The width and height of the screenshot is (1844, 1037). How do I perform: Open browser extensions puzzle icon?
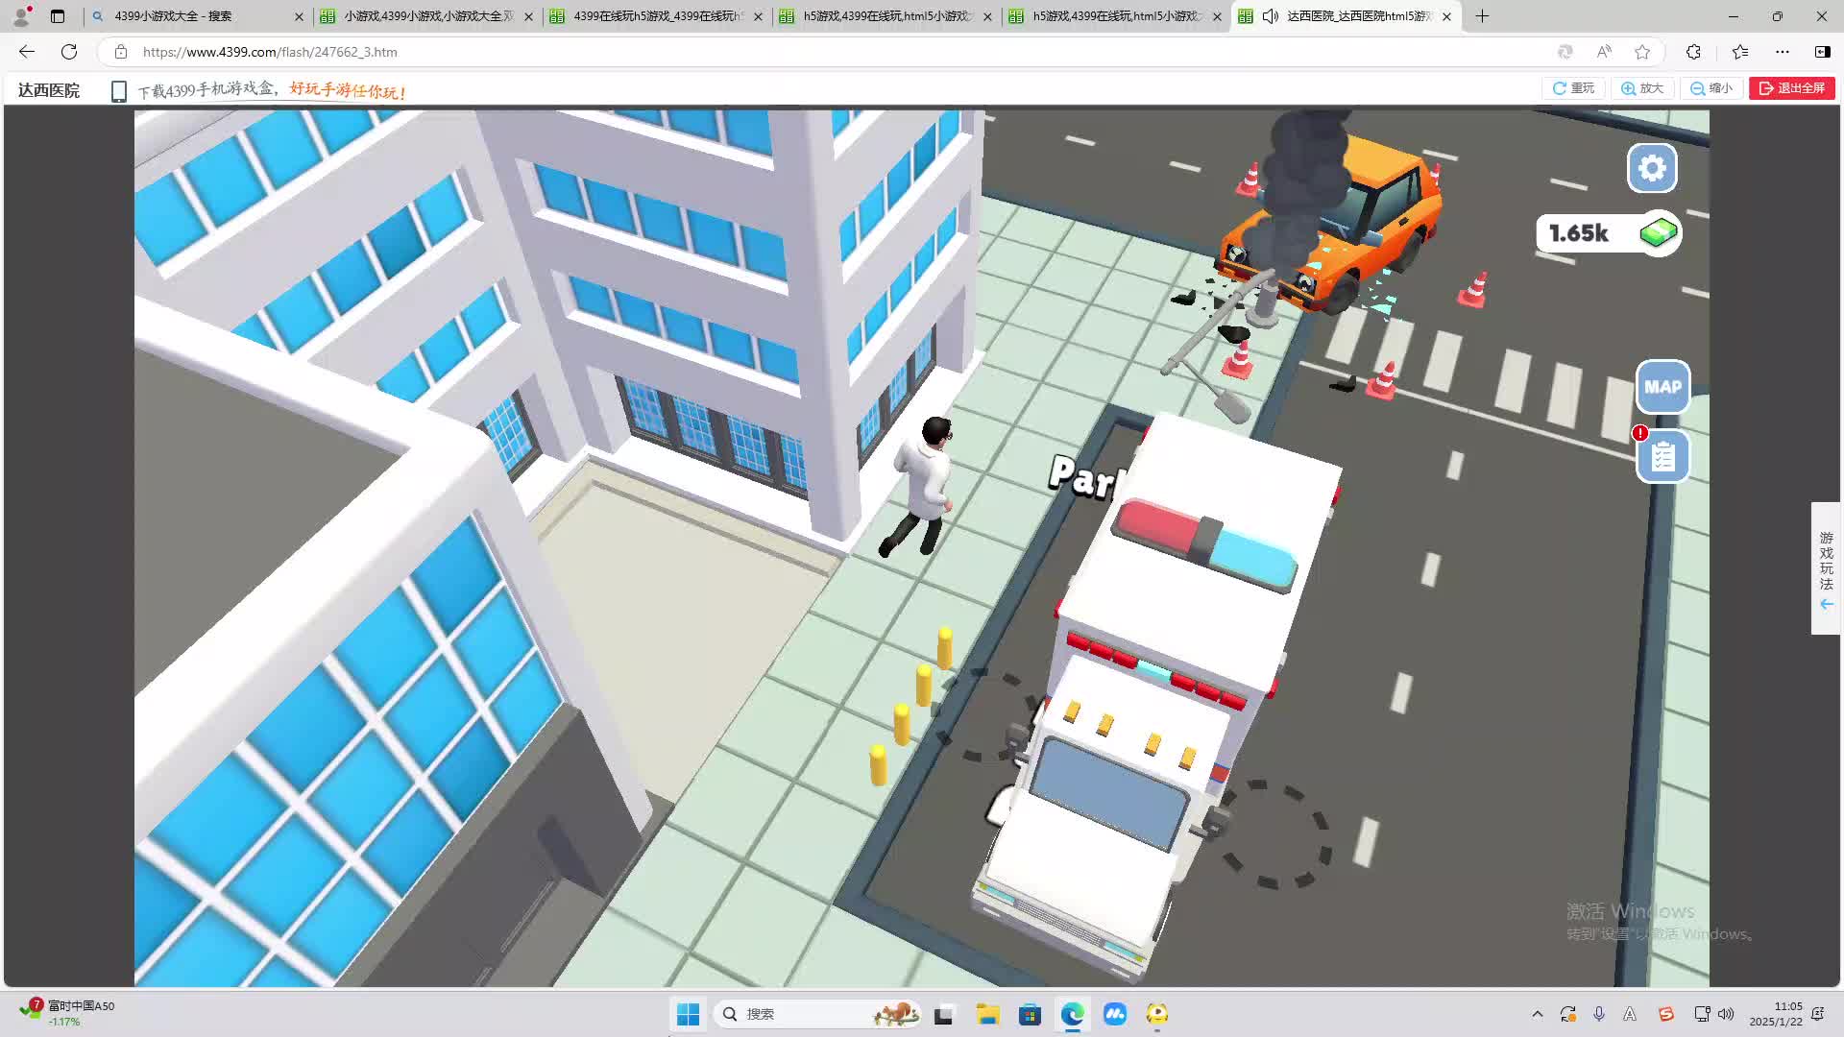click(x=1693, y=52)
